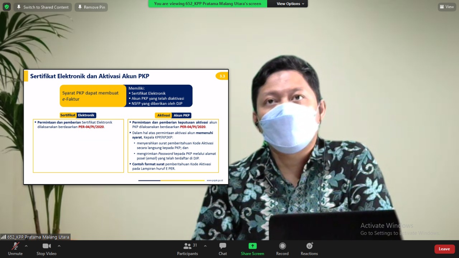459x258 pixels.
Task: Open the Participants panel icon
Action: [x=187, y=246]
